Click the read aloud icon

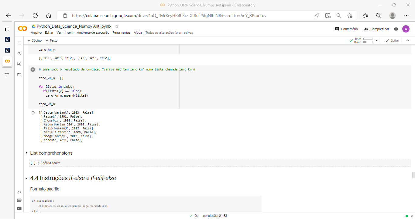tap(317, 15)
